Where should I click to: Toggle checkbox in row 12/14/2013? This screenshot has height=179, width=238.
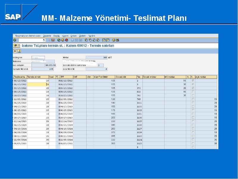tap(193, 121)
